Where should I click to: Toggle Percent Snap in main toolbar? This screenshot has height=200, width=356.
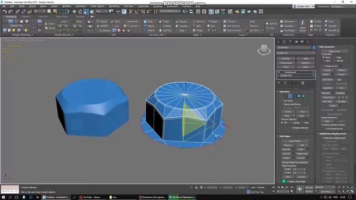[x=143, y=12]
